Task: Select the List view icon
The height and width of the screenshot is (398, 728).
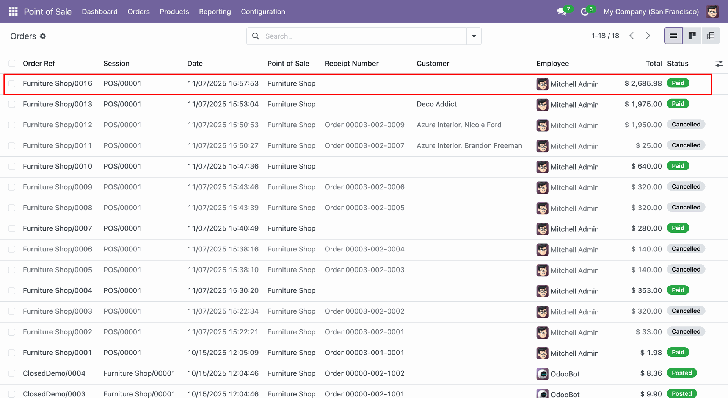Action: 673,36
